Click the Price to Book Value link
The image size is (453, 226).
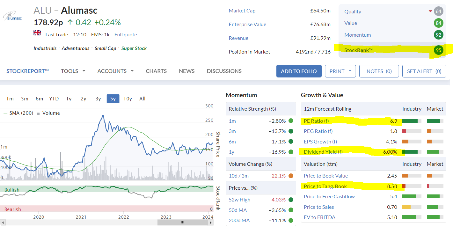[326, 176]
